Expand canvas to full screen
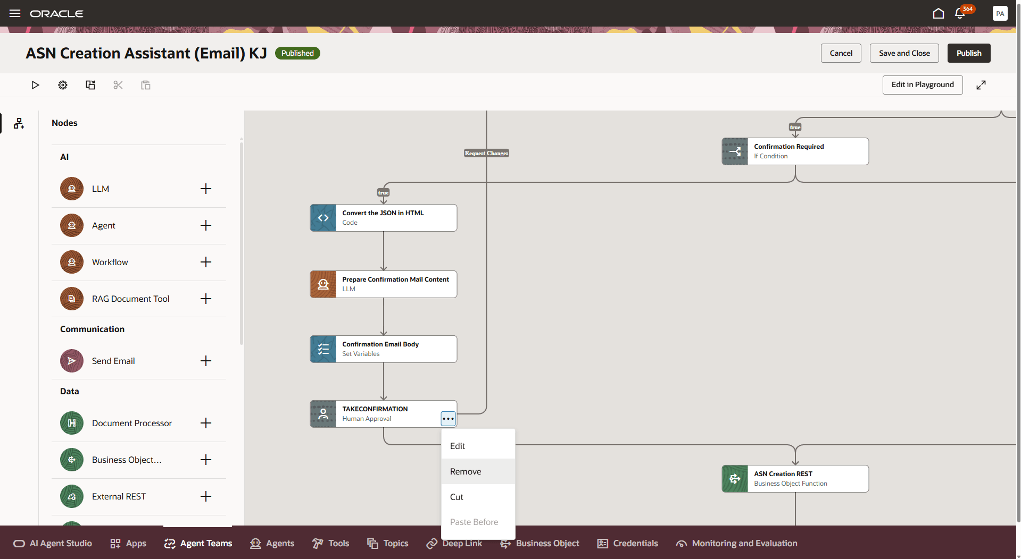 (x=981, y=85)
